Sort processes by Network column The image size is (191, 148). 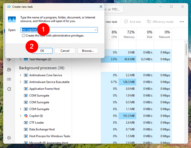click(163, 34)
